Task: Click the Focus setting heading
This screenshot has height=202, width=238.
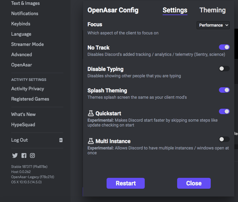Action: [95, 24]
